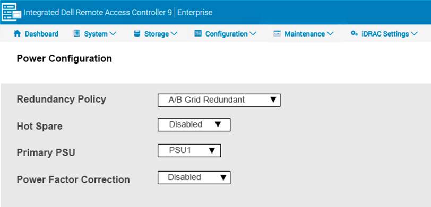Click the Configuration grid icon
This screenshot has height=207, width=431.
[x=198, y=33]
